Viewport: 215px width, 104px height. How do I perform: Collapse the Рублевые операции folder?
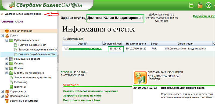[6, 40]
